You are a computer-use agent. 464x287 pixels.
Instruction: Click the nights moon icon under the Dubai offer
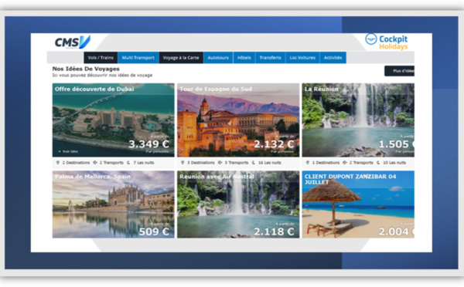(x=128, y=162)
